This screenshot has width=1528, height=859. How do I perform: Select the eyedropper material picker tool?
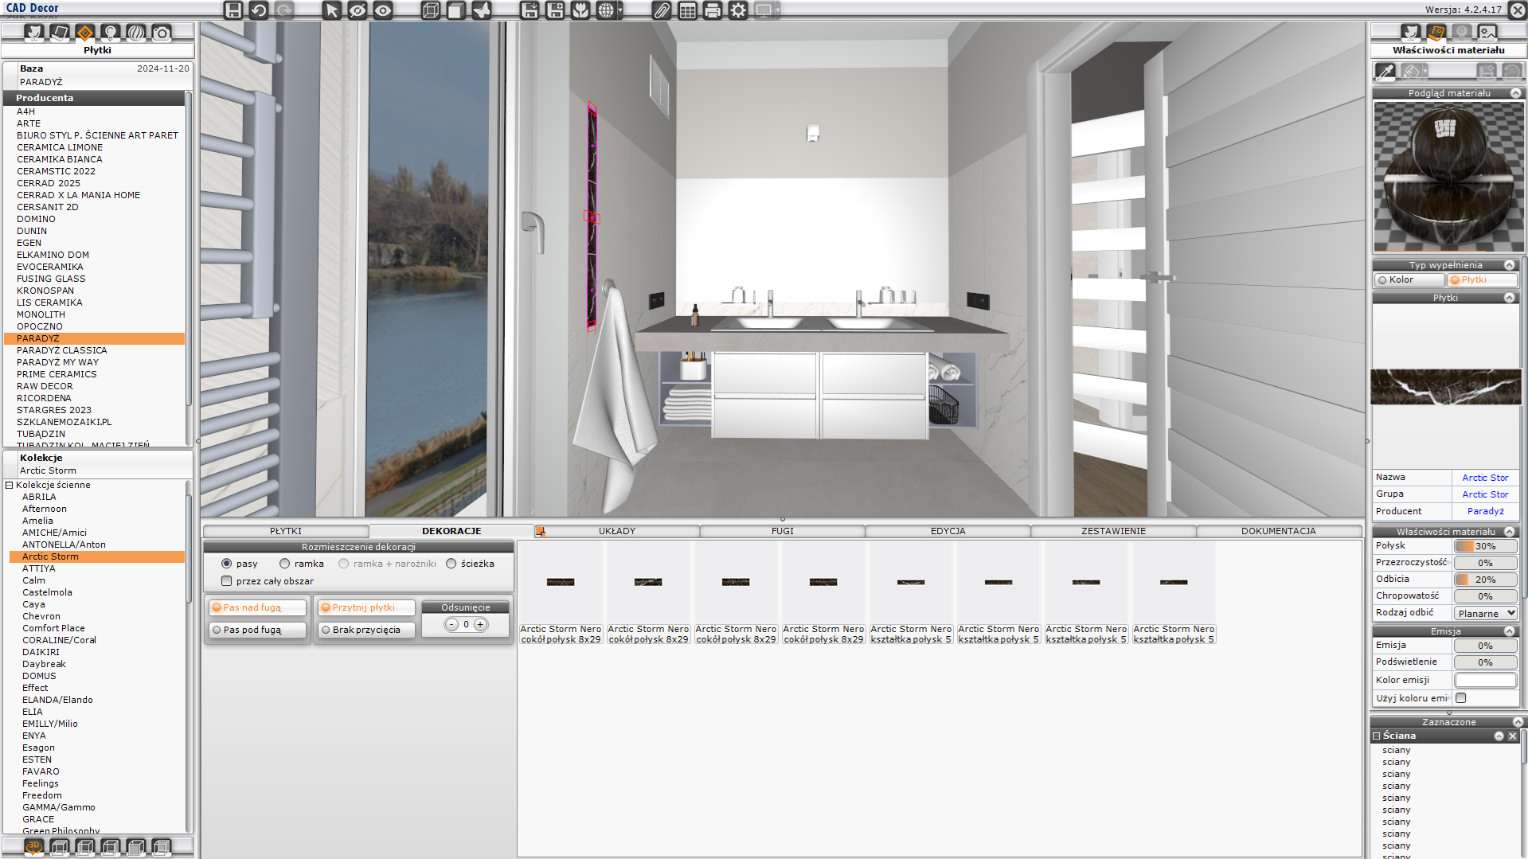pos(1385,72)
